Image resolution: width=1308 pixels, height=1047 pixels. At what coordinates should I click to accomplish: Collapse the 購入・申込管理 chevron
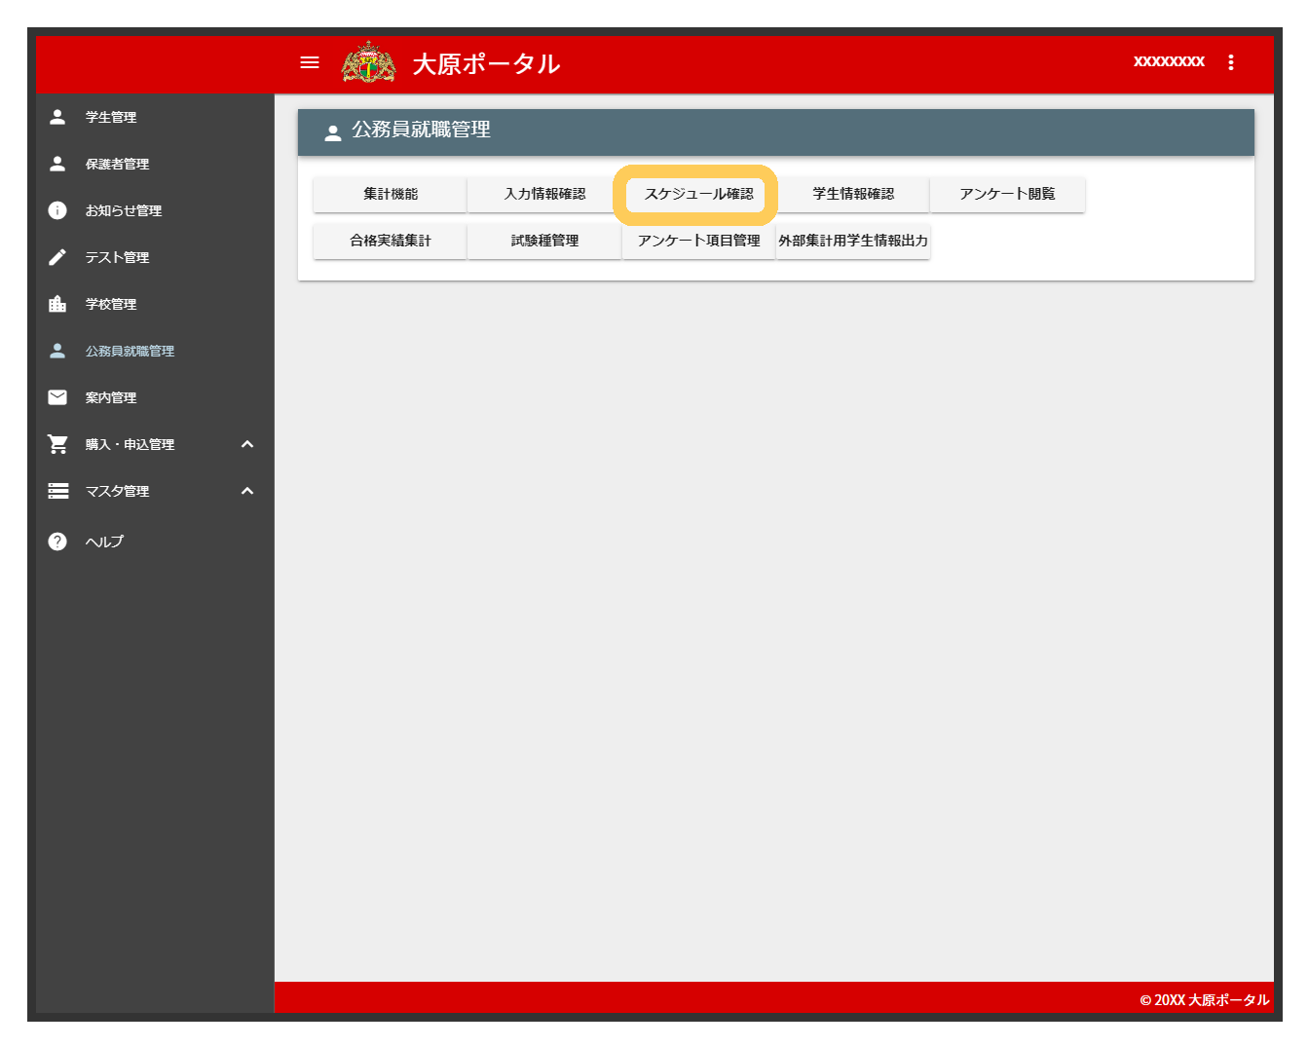247,444
